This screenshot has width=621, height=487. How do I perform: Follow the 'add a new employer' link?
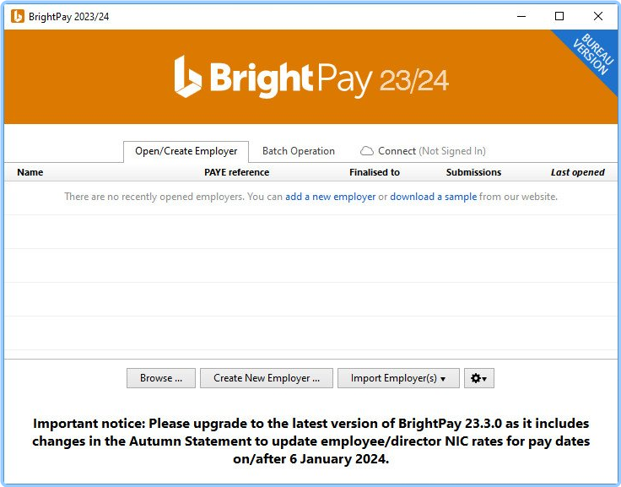(x=330, y=197)
